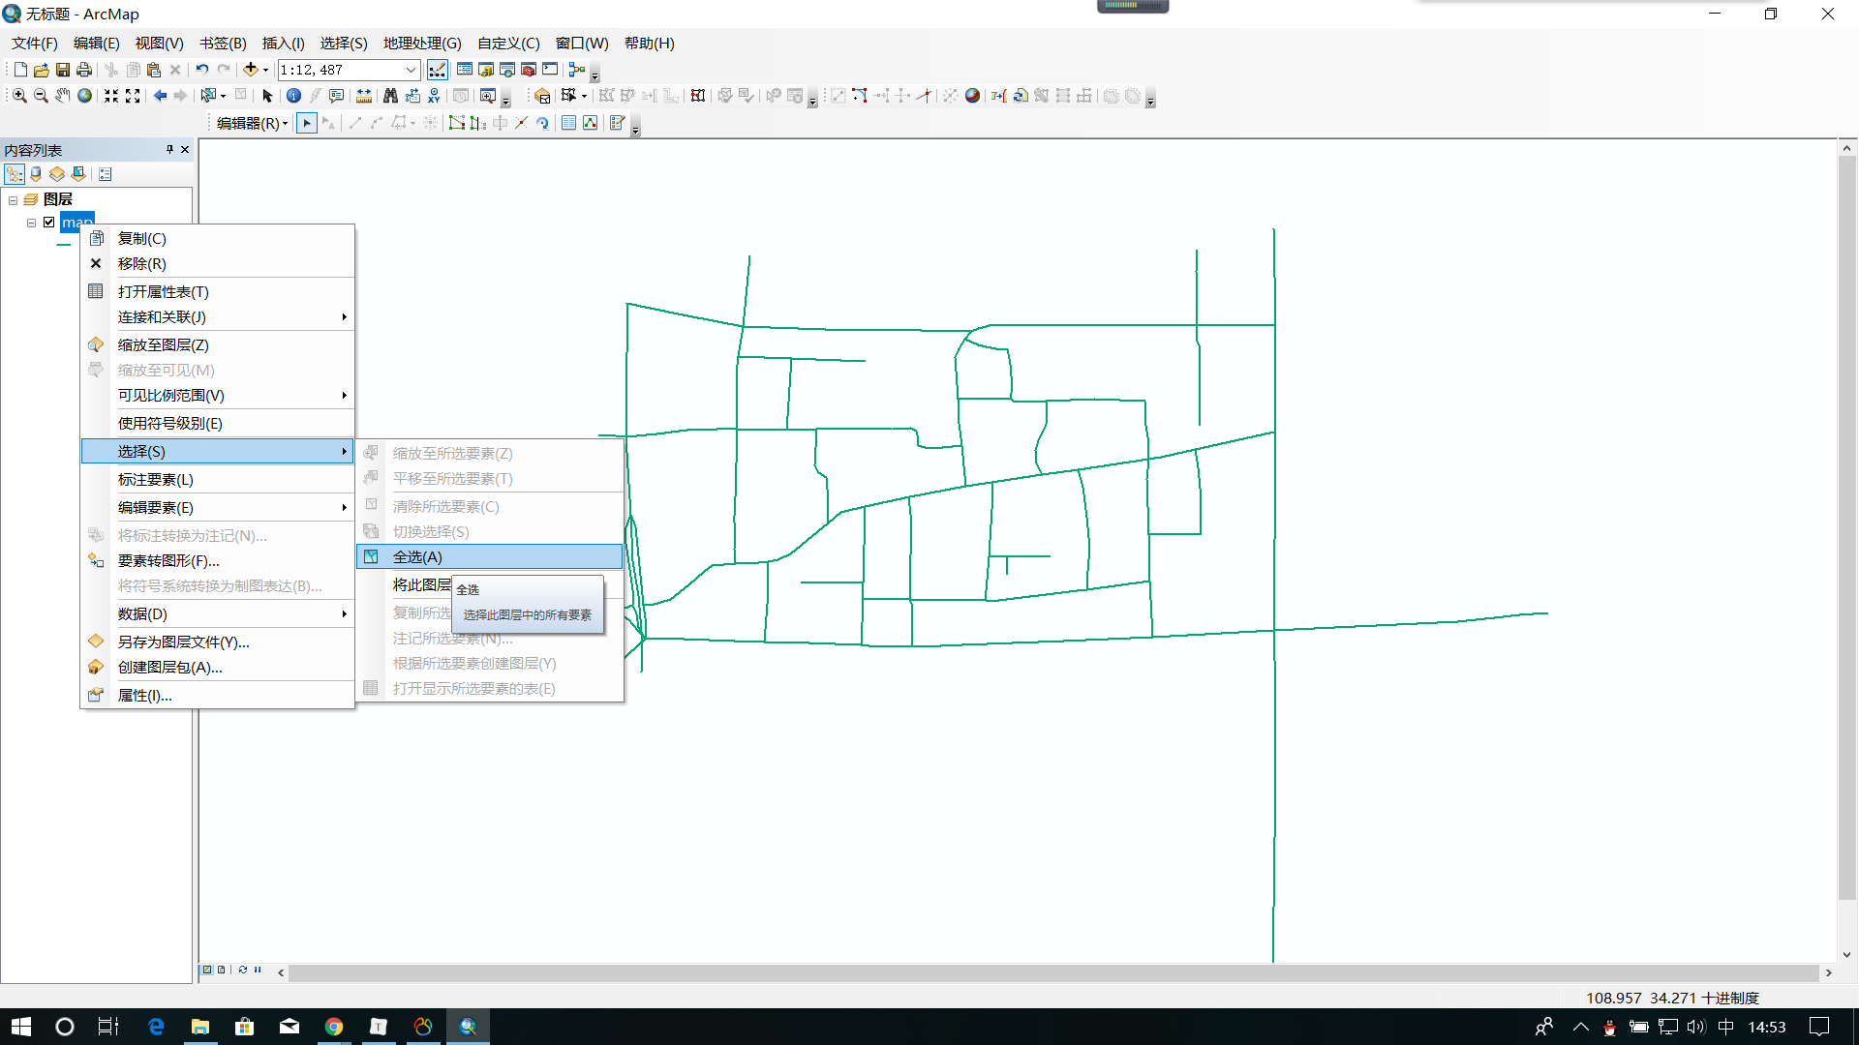
Task: Click 缩放至图层(Z) menu entry
Action: pyautogui.click(x=164, y=344)
